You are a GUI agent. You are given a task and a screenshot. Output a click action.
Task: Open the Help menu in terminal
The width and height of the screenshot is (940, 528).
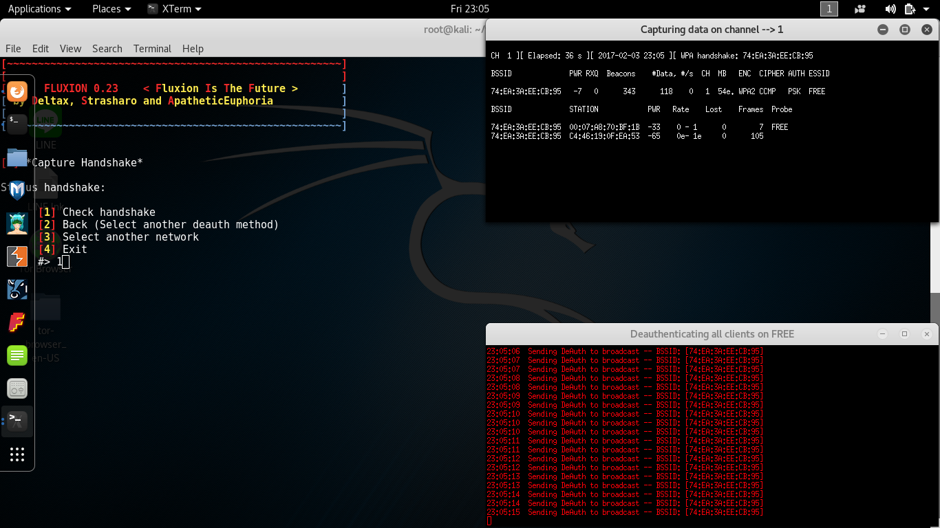pos(193,48)
